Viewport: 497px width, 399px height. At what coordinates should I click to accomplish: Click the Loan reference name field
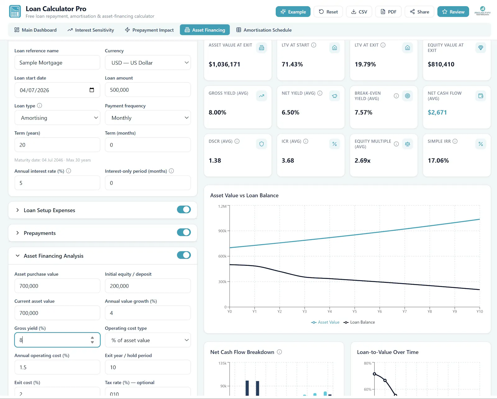[x=57, y=63]
